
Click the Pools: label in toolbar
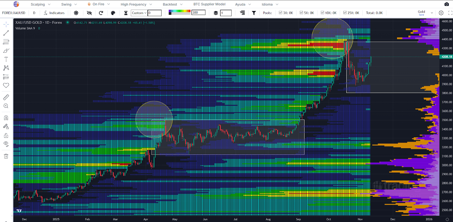pyautogui.click(x=267, y=13)
